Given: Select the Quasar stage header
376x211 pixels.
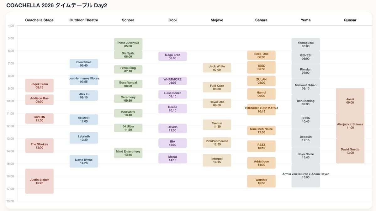Looking at the screenshot, I should tap(350, 20).
